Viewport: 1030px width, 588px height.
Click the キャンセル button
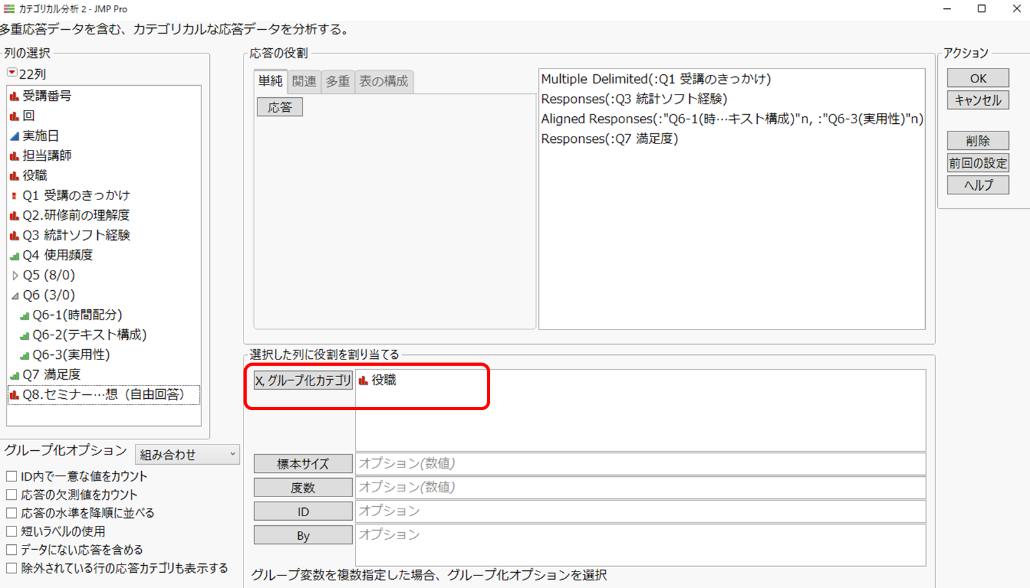(x=978, y=100)
